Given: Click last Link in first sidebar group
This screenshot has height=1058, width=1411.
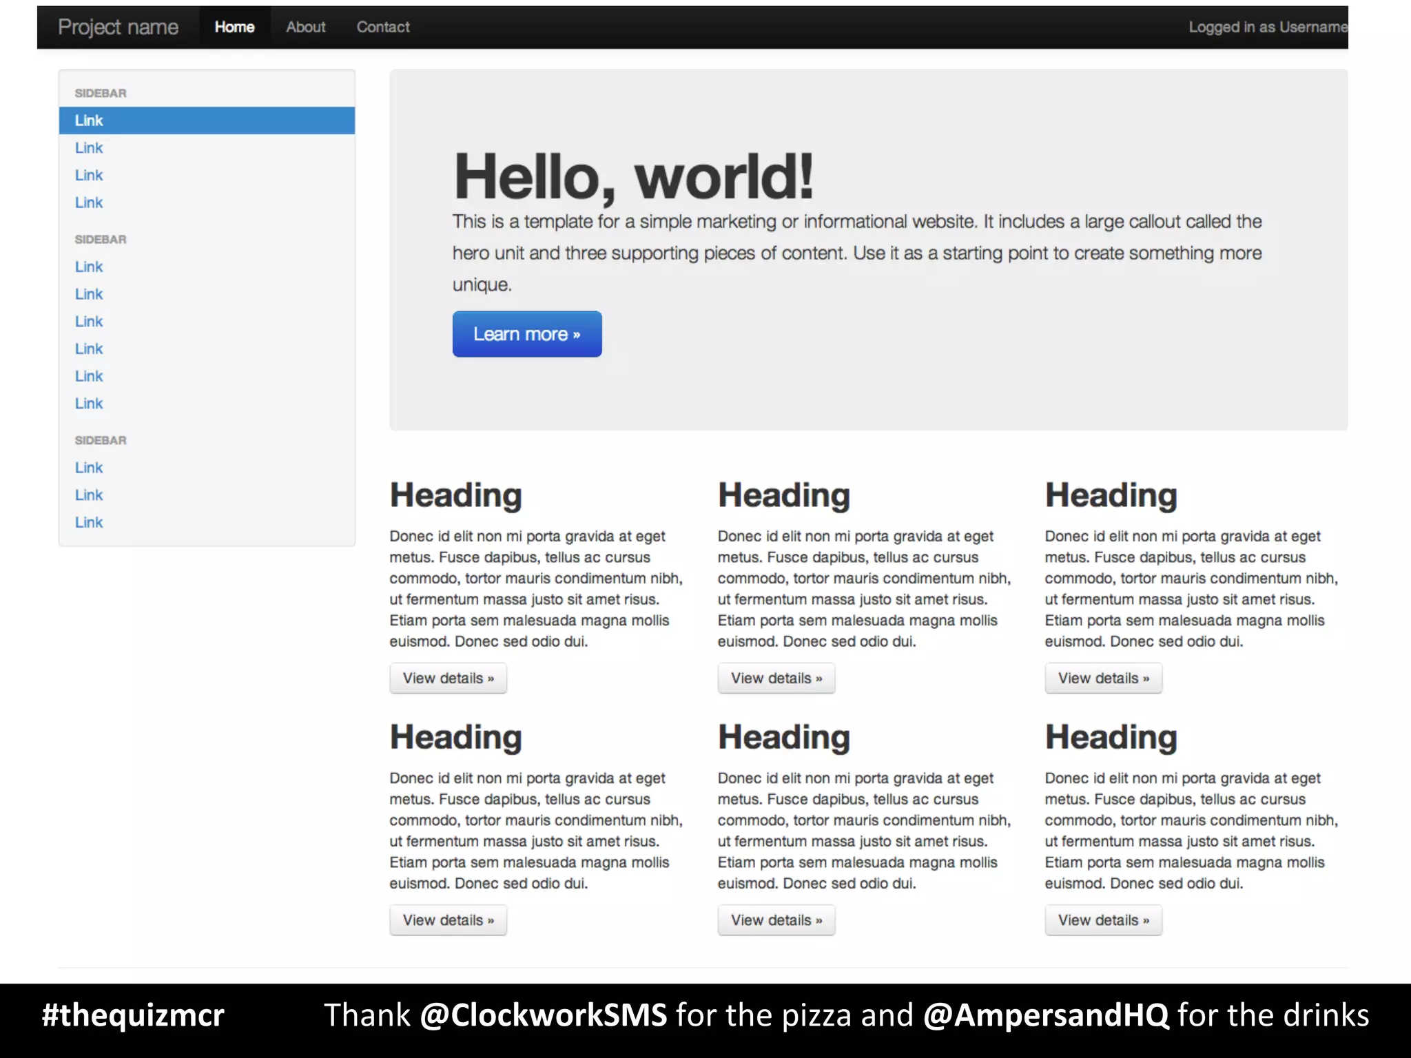Looking at the screenshot, I should point(89,203).
